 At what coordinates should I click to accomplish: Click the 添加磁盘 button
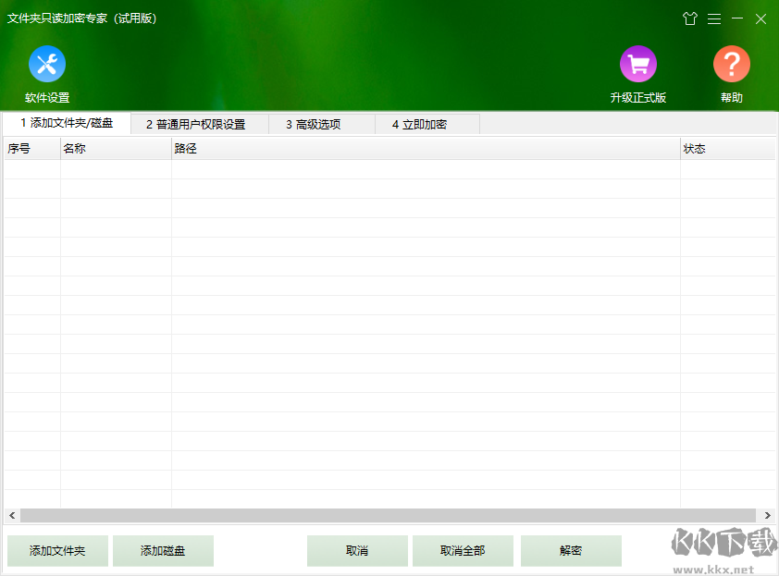click(x=163, y=551)
